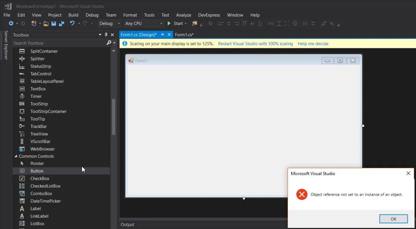Click the Find in Files toolbar icon
416x229 pixels.
coord(195,23)
